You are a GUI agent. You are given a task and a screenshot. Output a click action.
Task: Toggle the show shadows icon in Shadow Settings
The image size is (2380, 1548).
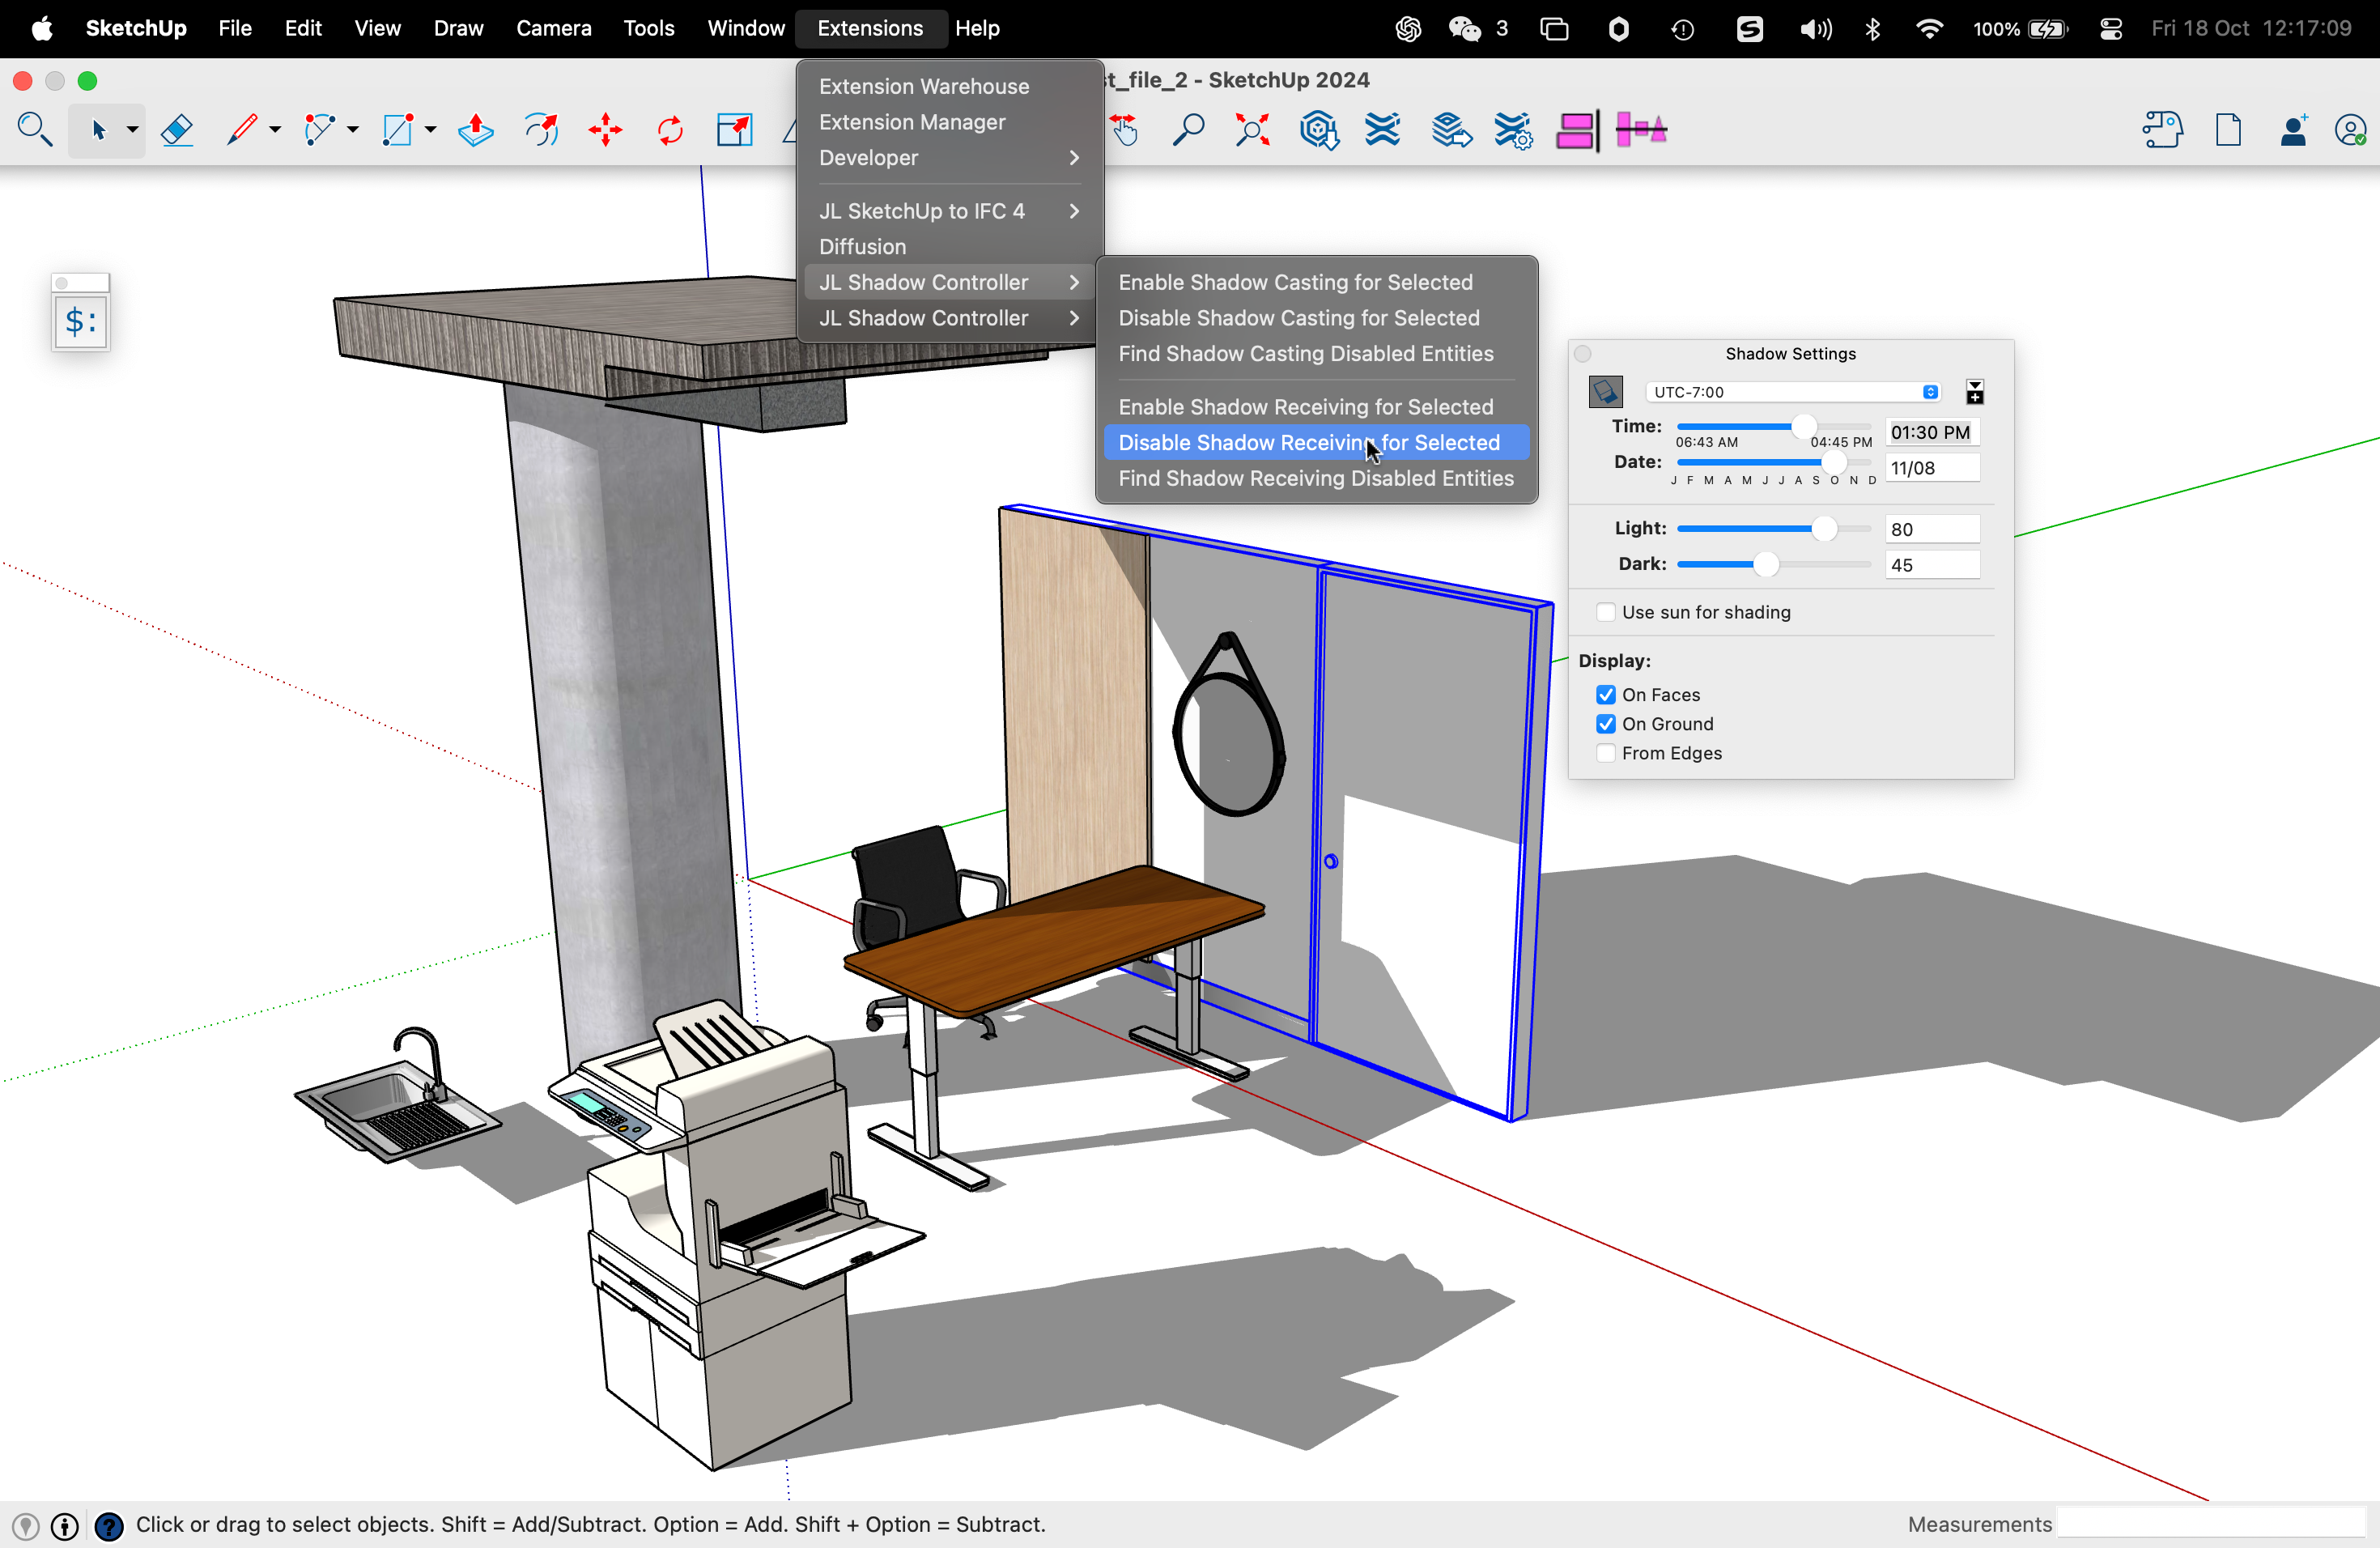coord(1605,392)
